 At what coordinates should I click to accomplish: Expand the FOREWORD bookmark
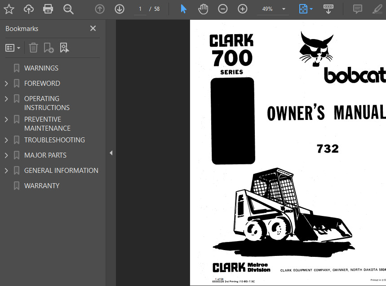(x=6, y=84)
